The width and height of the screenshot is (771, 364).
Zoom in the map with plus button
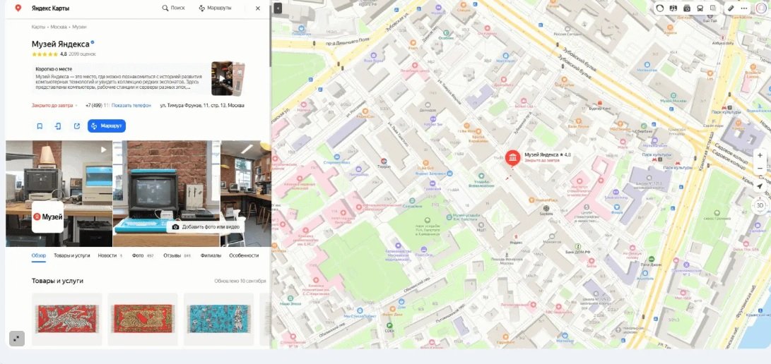[760, 155]
